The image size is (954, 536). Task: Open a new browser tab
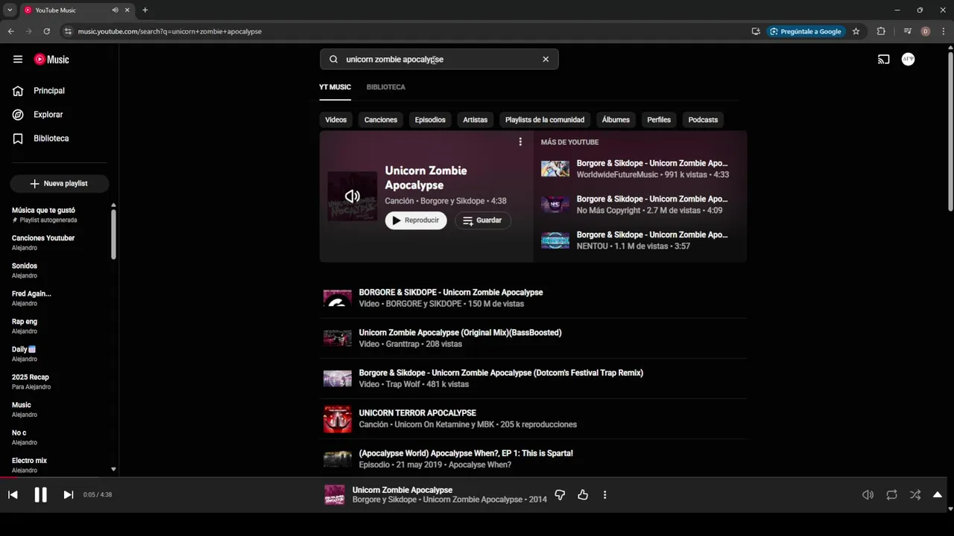point(145,10)
